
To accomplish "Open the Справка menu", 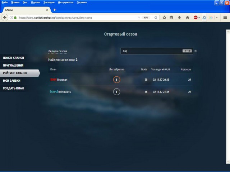I will (82, 3).
